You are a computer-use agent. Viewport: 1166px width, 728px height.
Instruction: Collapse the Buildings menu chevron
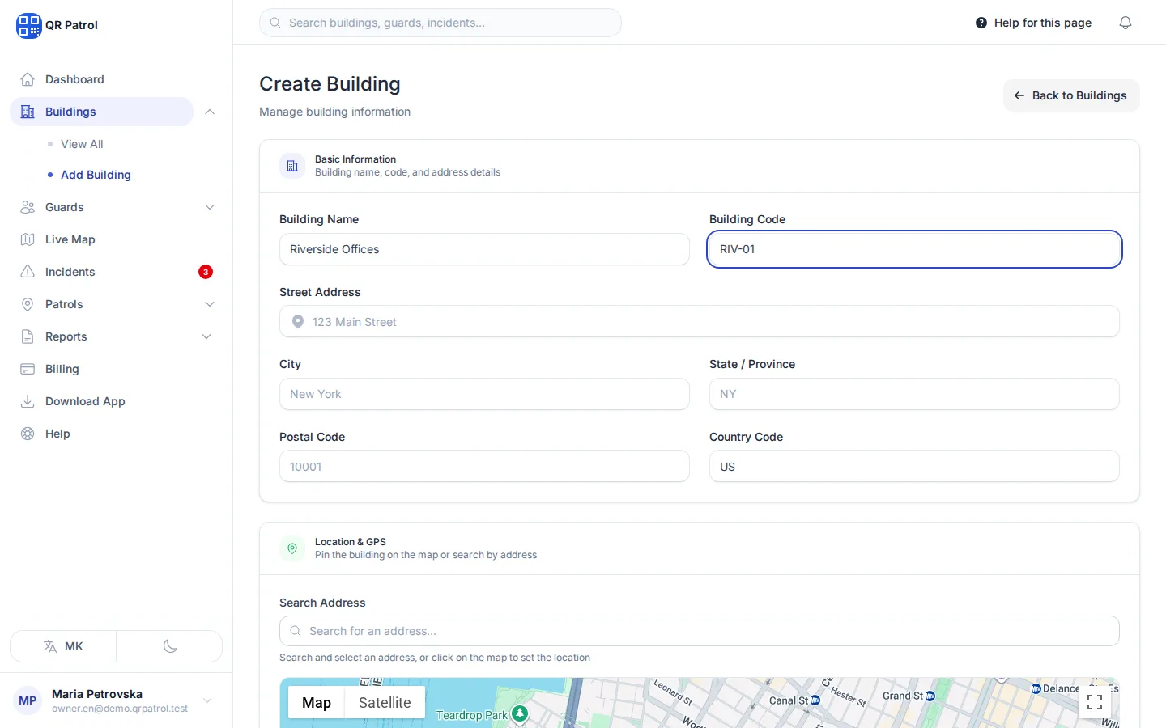tap(210, 112)
